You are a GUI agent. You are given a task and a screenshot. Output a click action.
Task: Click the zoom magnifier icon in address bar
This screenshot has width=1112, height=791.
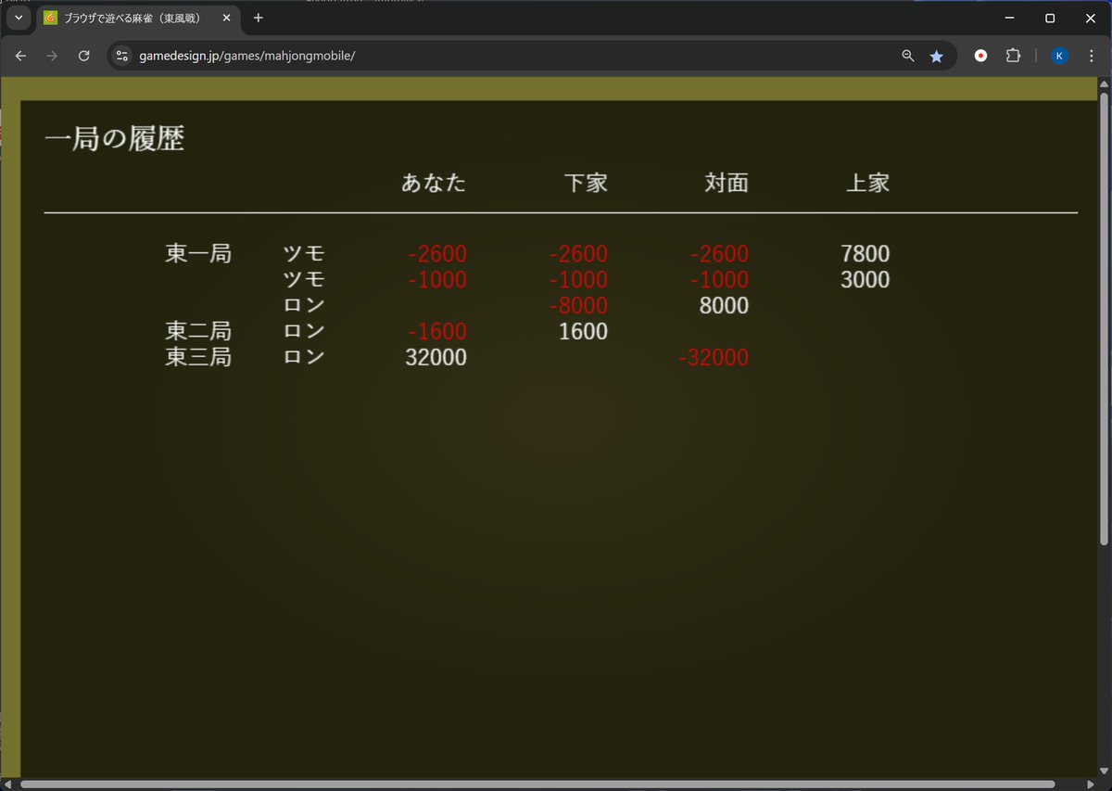pyautogui.click(x=907, y=56)
